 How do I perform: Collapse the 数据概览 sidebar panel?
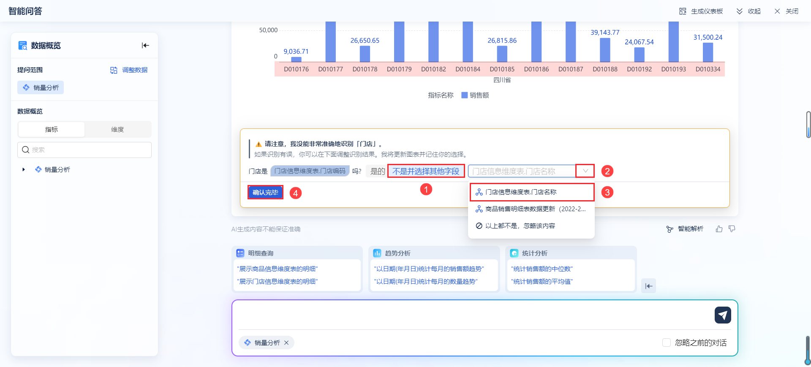[x=145, y=46]
